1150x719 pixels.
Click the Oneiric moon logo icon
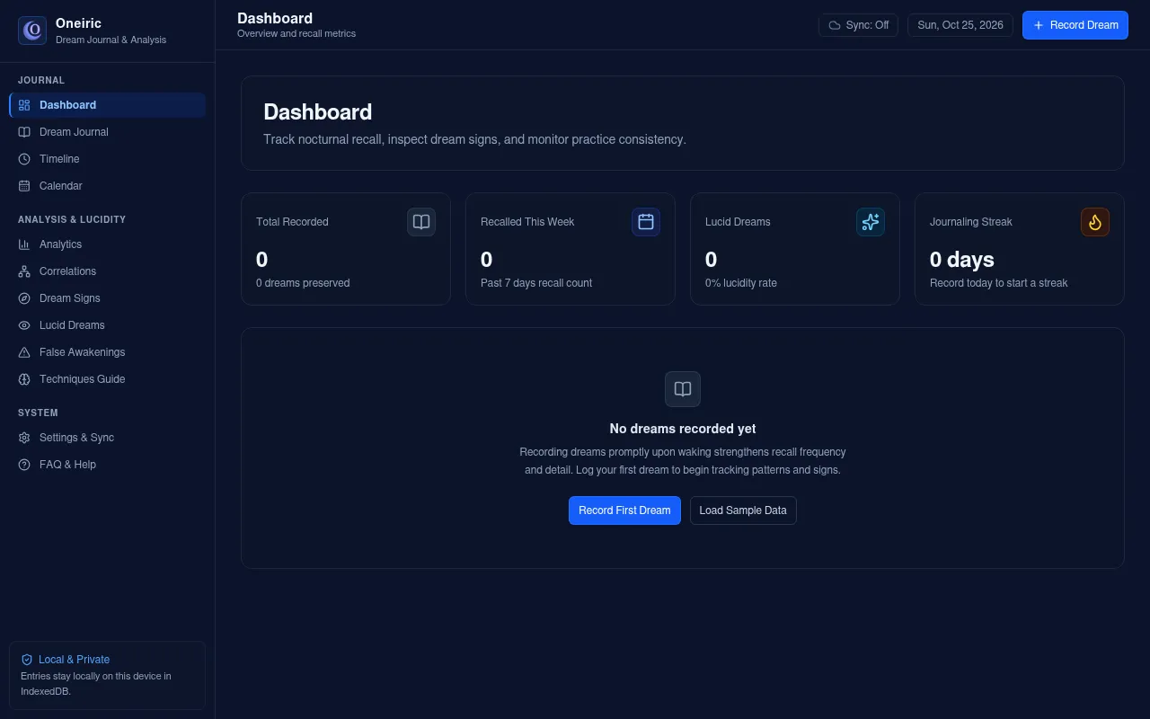pyautogui.click(x=32, y=31)
